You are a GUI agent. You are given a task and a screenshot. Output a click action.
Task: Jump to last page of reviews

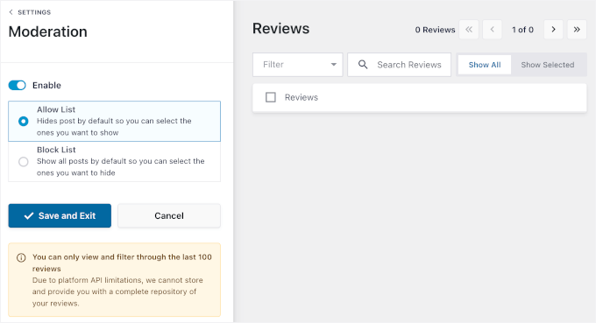pyautogui.click(x=577, y=29)
